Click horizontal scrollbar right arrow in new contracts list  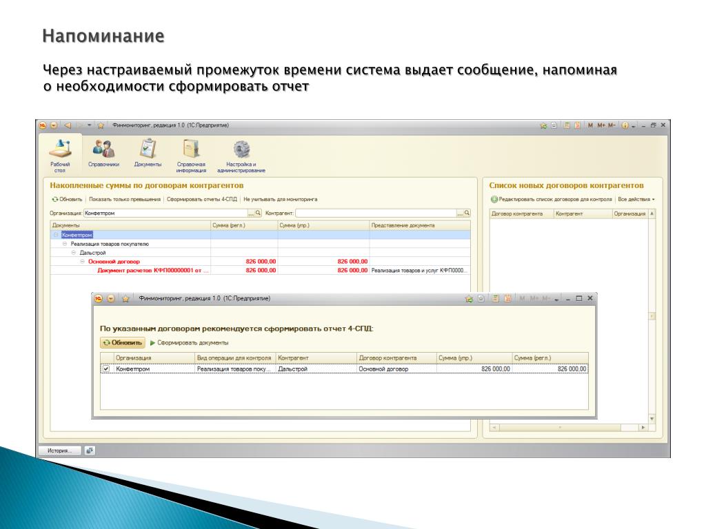(643, 427)
